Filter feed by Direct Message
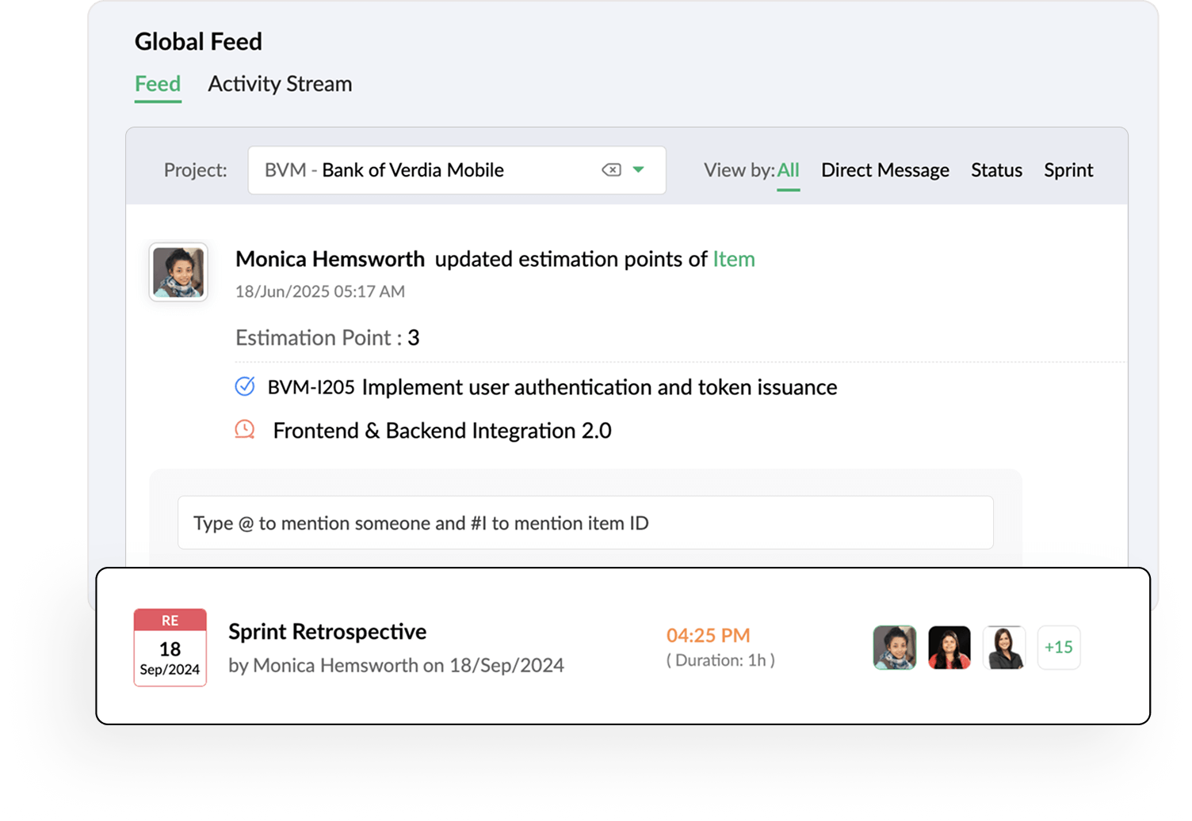 tap(885, 169)
